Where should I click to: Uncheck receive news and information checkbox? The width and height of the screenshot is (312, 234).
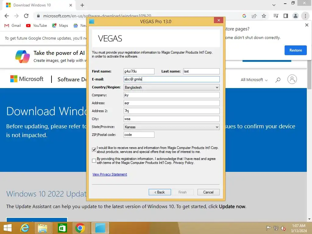(x=94, y=150)
